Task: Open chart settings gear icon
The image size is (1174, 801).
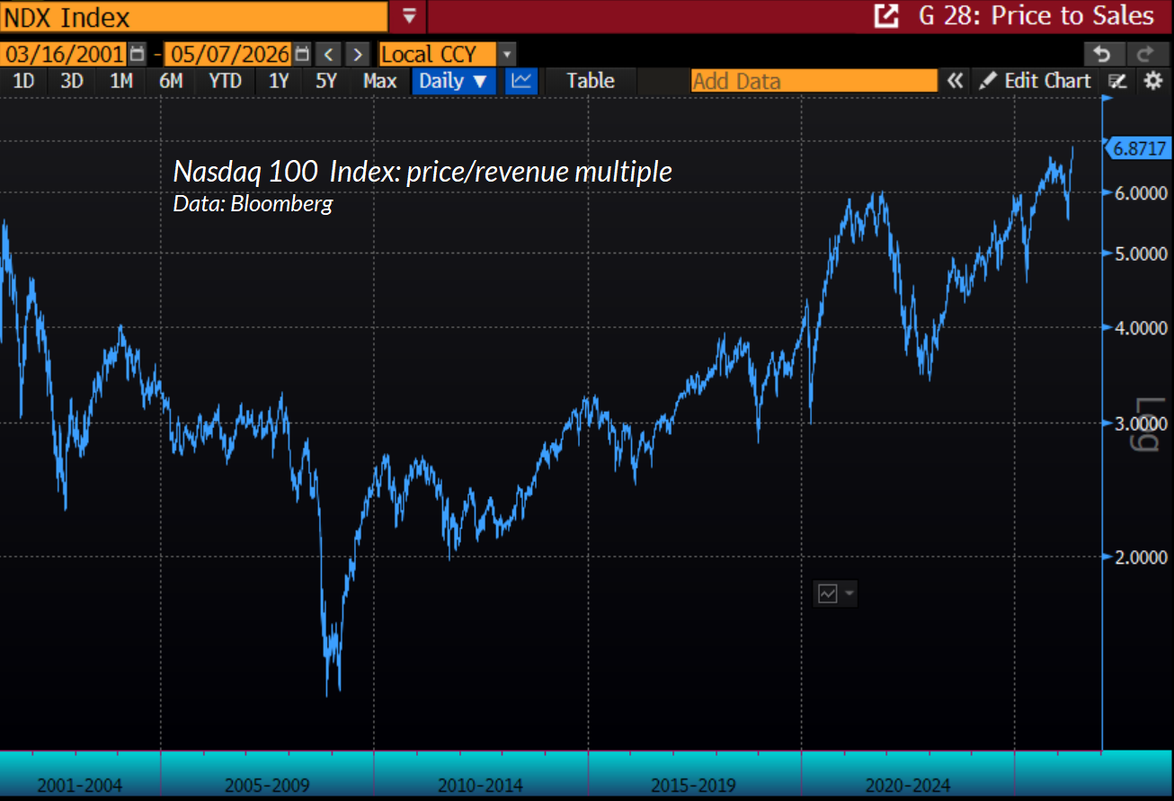Action: 1153,81
